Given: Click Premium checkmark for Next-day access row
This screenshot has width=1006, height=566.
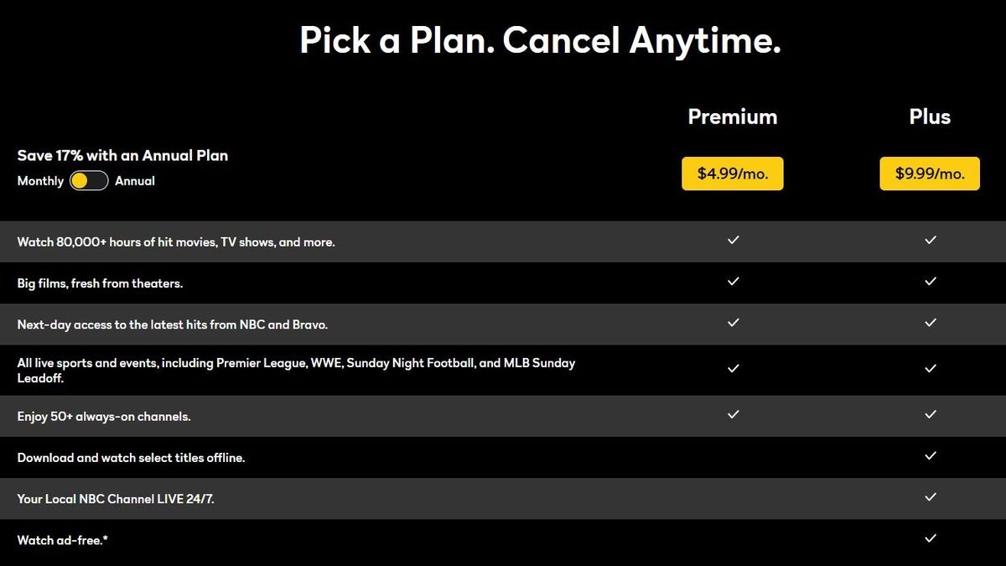Looking at the screenshot, I should [734, 323].
